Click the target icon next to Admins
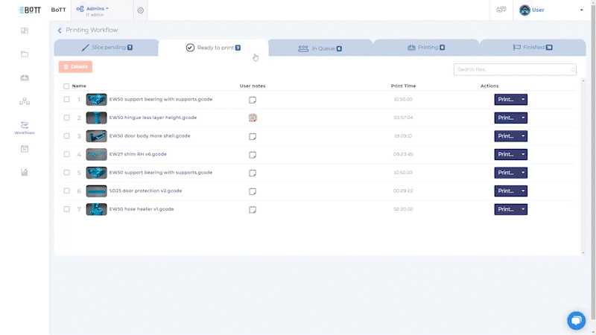 [x=141, y=10]
